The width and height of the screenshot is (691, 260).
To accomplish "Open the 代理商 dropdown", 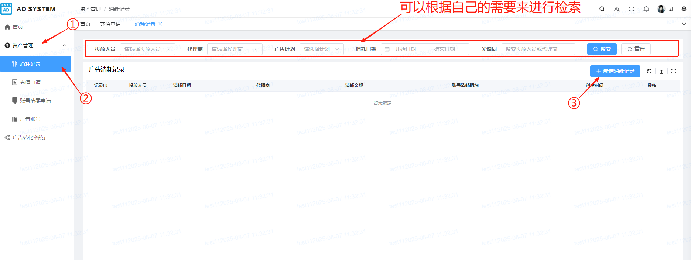I will point(235,49).
